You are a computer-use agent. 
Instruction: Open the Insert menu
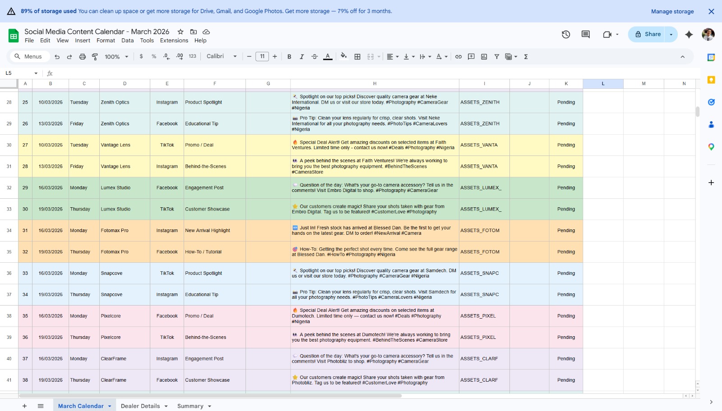coord(83,41)
